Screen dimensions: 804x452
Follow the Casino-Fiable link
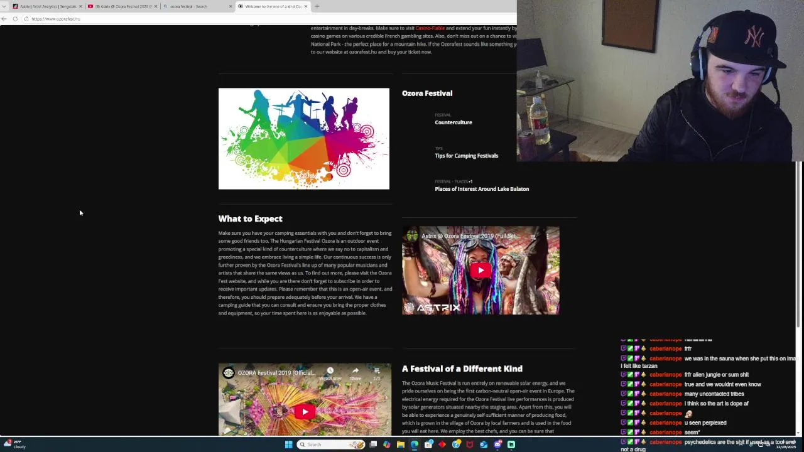(430, 28)
